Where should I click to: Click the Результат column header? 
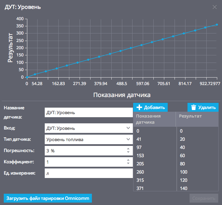click(197, 119)
